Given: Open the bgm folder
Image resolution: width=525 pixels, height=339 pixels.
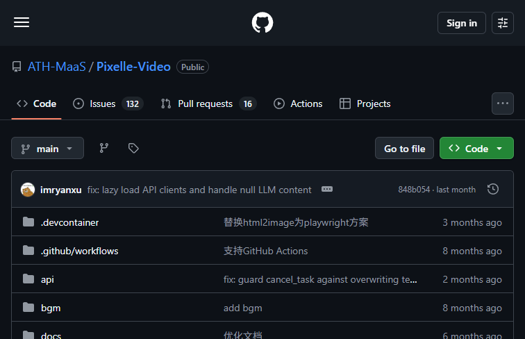Looking at the screenshot, I should point(51,308).
